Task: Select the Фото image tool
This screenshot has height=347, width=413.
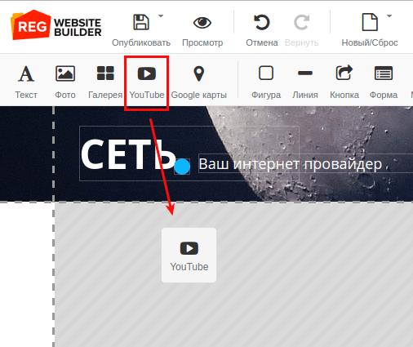Action: tap(65, 73)
